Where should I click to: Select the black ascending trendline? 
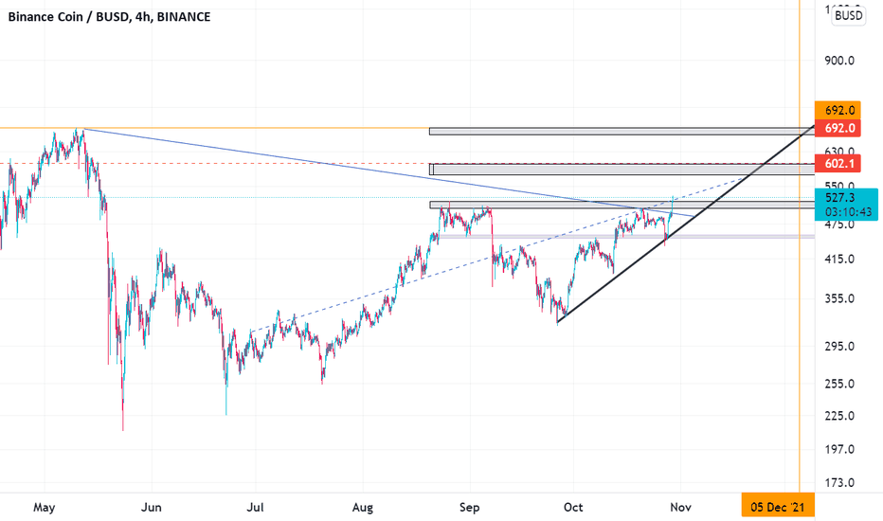coord(685,224)
